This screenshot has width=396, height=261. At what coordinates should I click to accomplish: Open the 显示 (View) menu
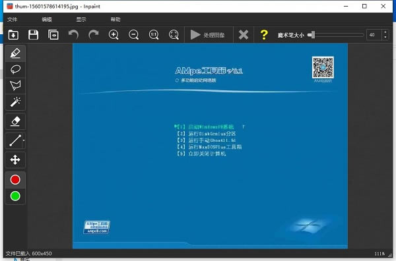(81, 19)
